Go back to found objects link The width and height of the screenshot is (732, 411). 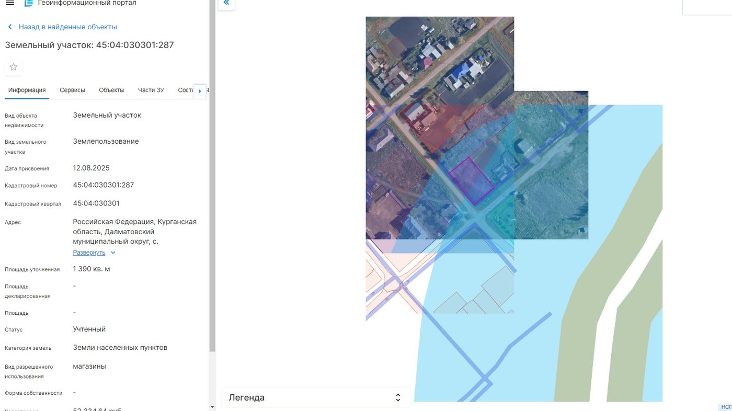click(68, 27)
